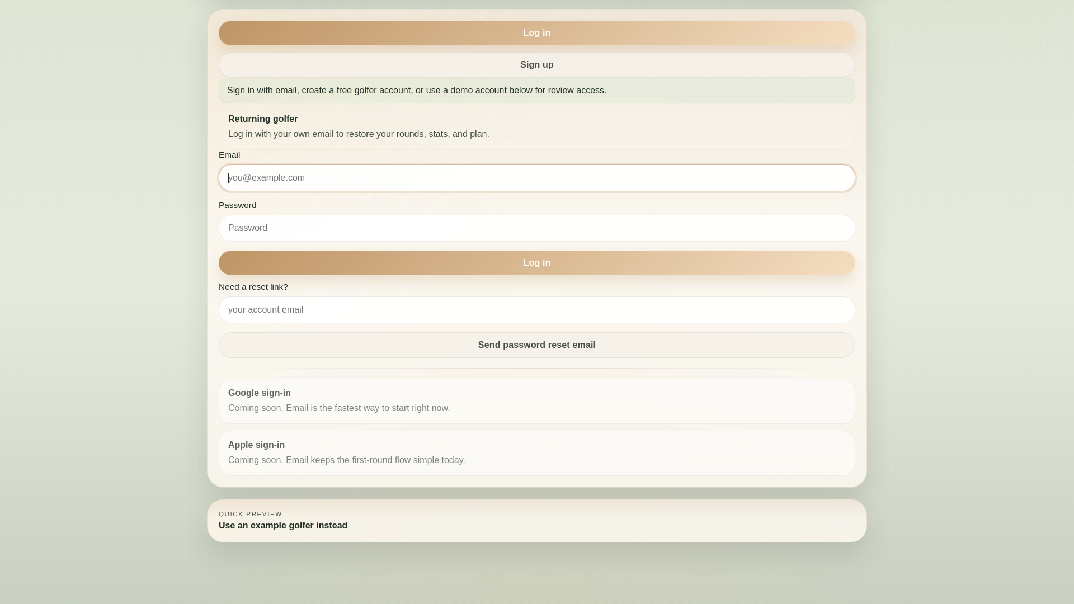Click the Returning golfer heading

pyautogui.click(x=263, y=119)
